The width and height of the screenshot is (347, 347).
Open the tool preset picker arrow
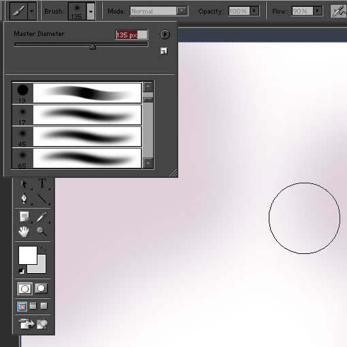[32, 11]
